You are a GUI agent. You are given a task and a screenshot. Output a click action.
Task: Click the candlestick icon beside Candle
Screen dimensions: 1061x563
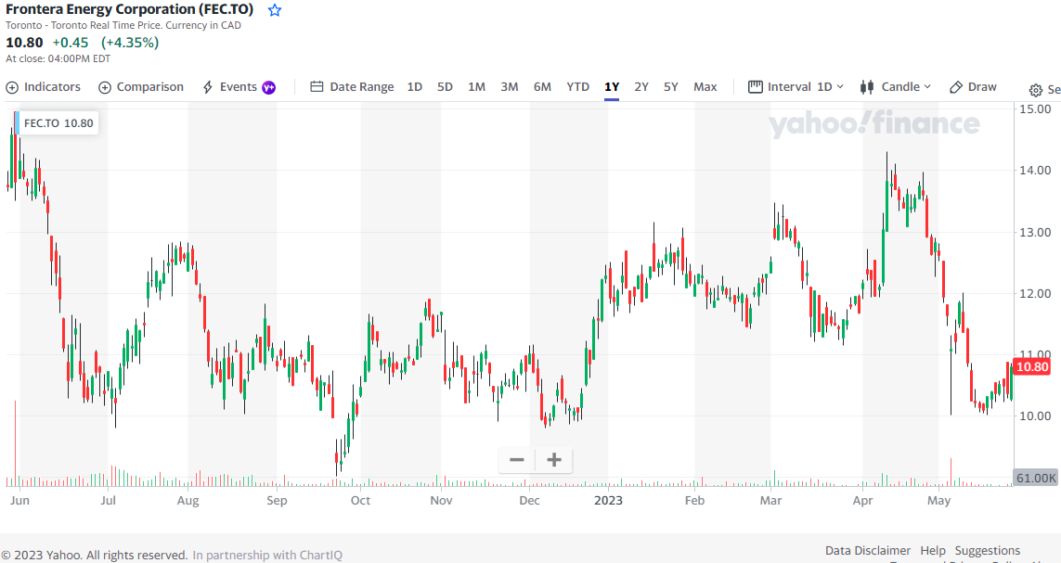click(867, 87)
